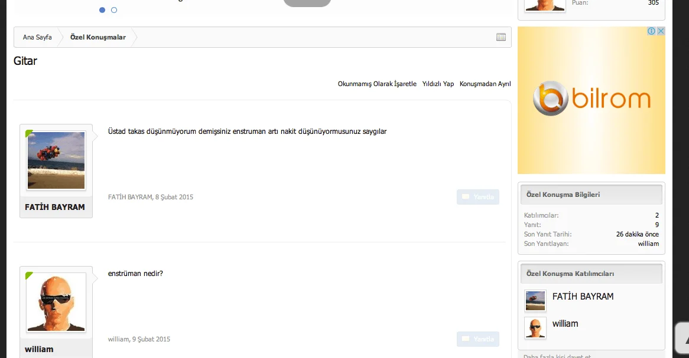Open the quick navigation icon in breadcrumb bar
689x358 pixels.
pos(500,37)
